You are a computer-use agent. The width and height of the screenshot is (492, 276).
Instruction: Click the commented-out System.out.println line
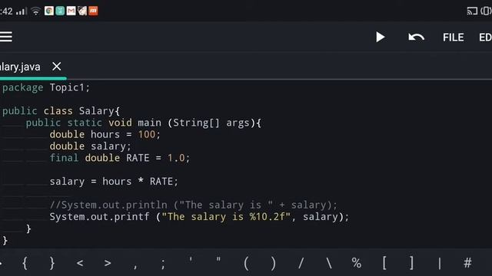tap(193, 205)
